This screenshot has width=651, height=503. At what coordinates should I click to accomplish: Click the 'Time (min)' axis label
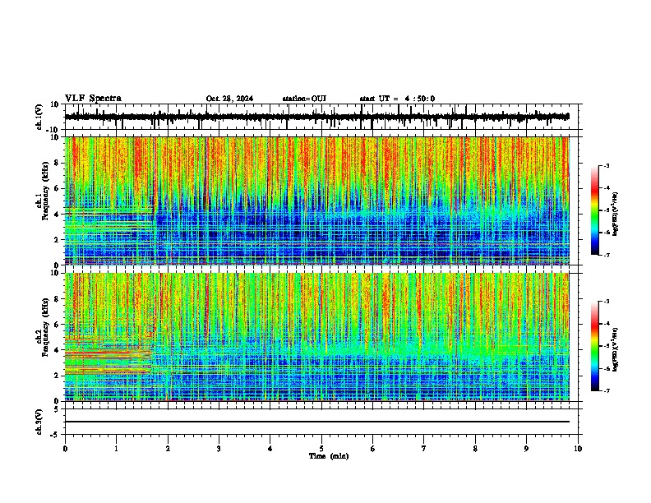point(329,456)
